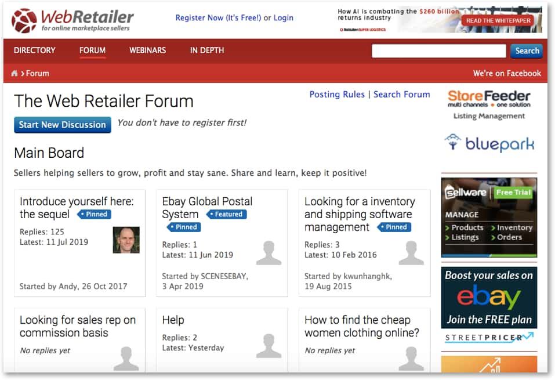
Task: Open the Directory menu
Action: pos(35,50)
